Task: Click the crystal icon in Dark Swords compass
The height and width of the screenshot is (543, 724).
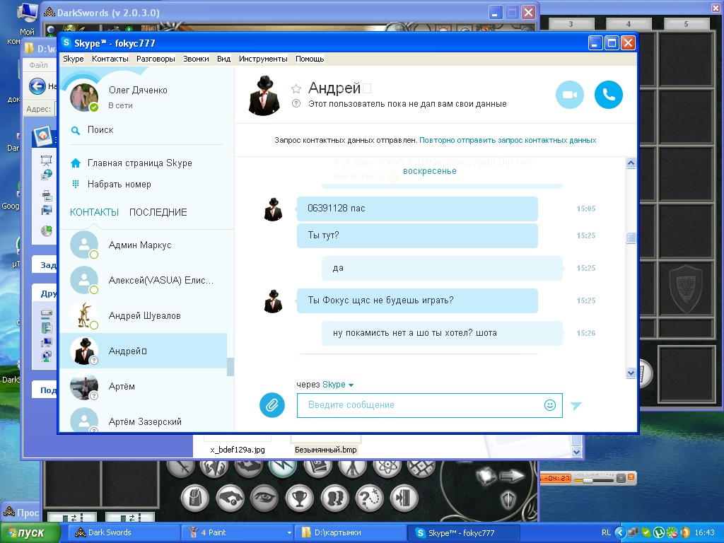Action: click(485, 476)
